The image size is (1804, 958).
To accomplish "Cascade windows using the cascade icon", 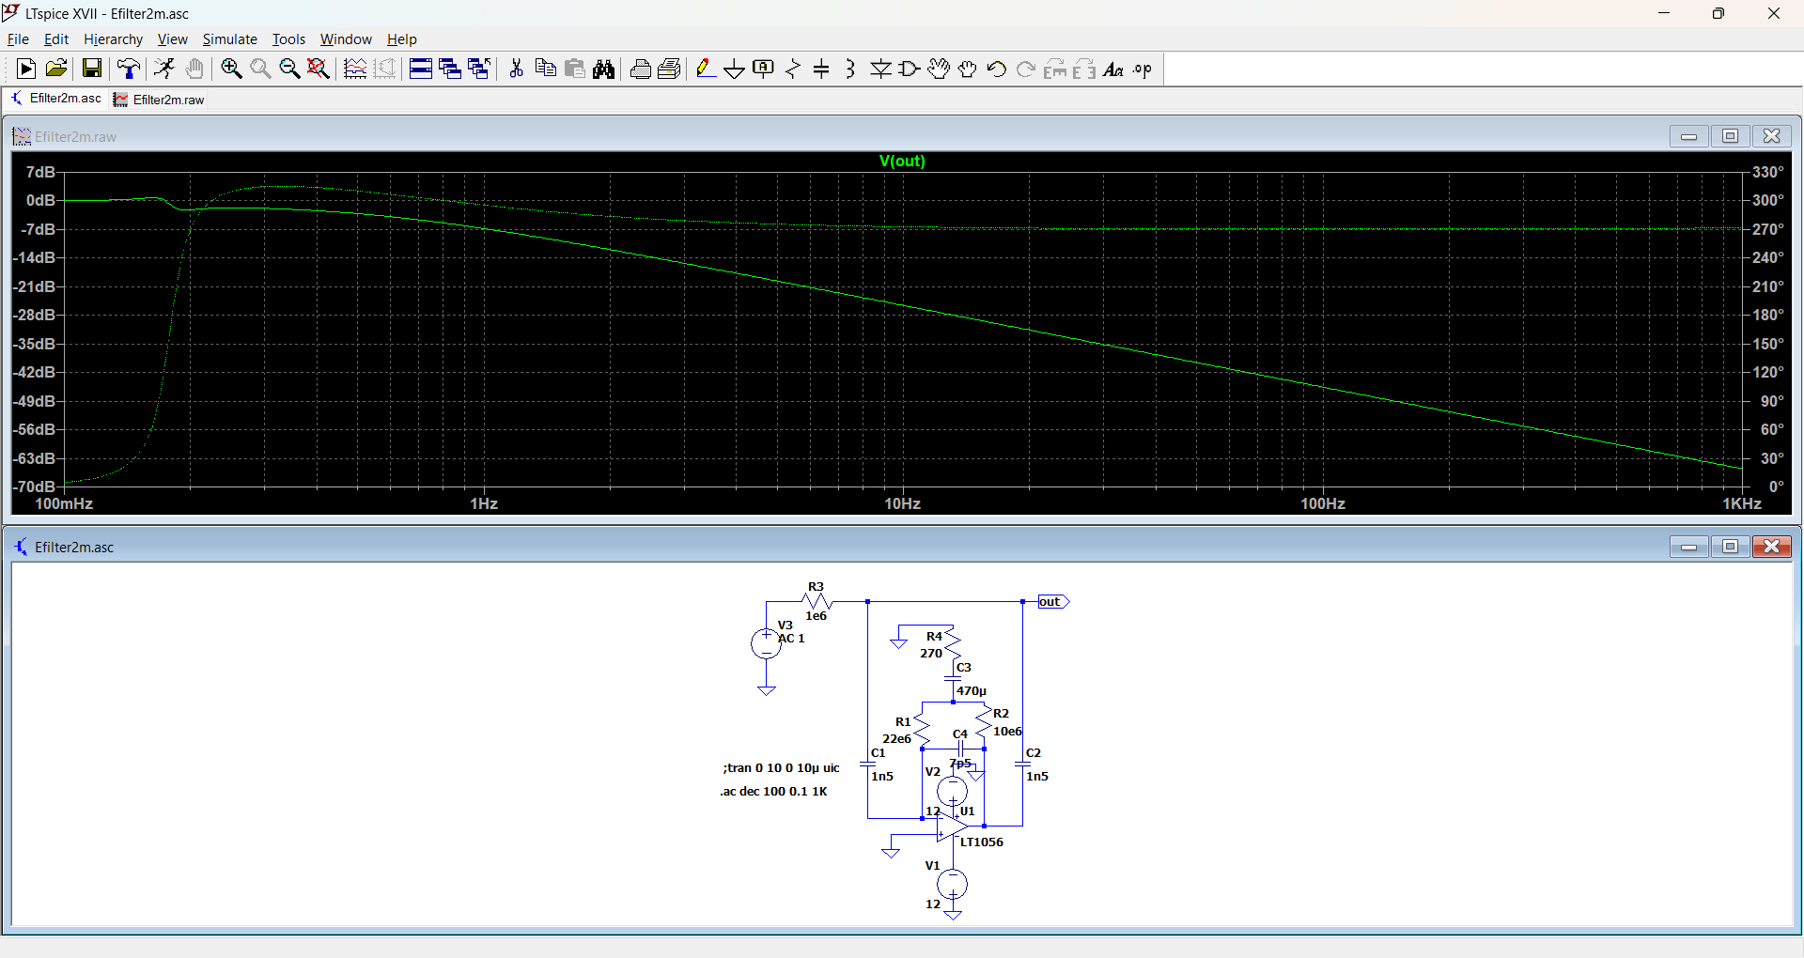I will [450, 69].
